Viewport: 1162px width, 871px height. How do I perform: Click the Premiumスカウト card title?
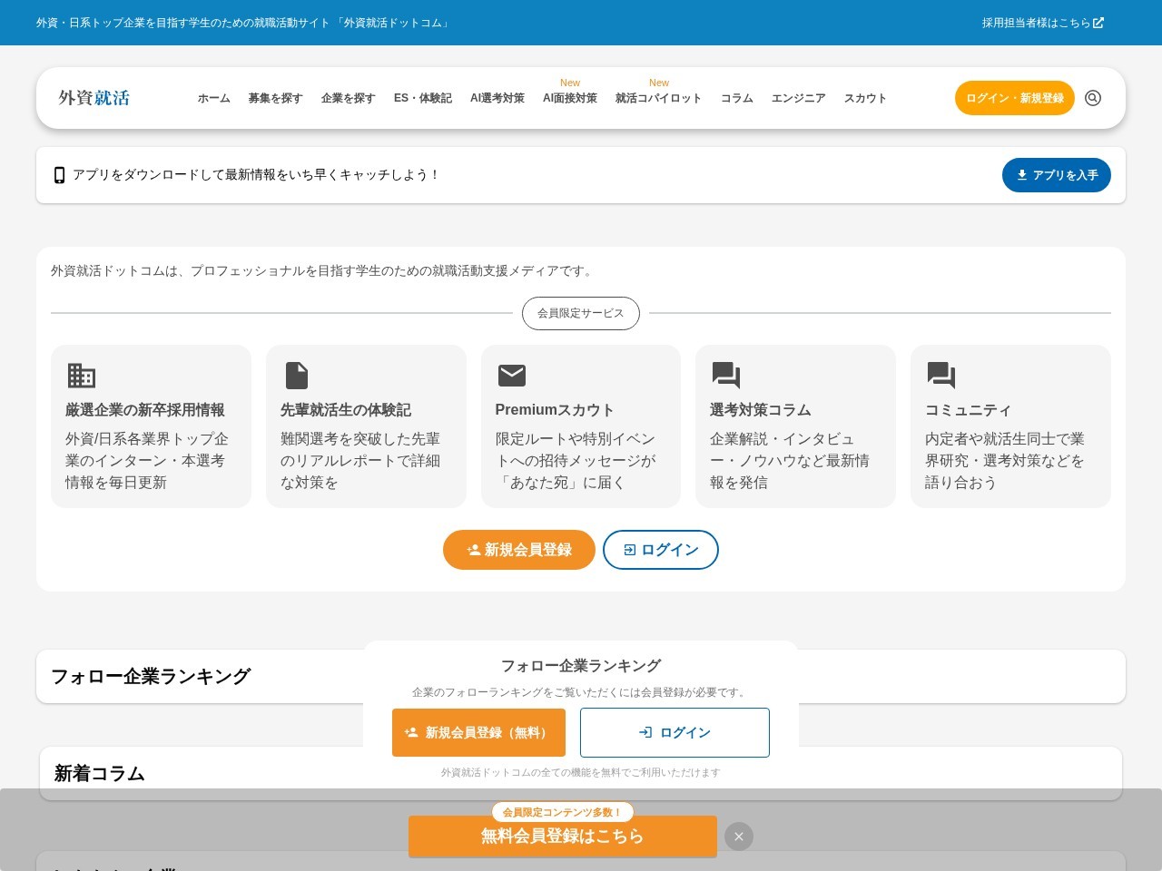[555, 410]
